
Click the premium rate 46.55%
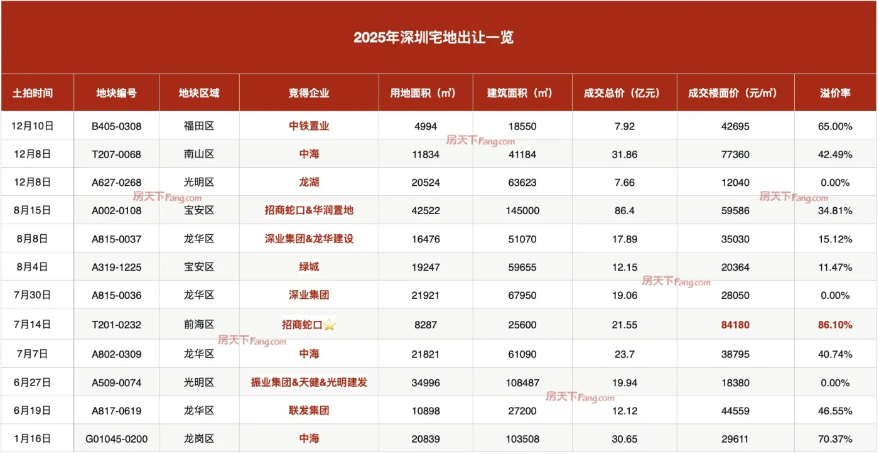pos(836,411)
